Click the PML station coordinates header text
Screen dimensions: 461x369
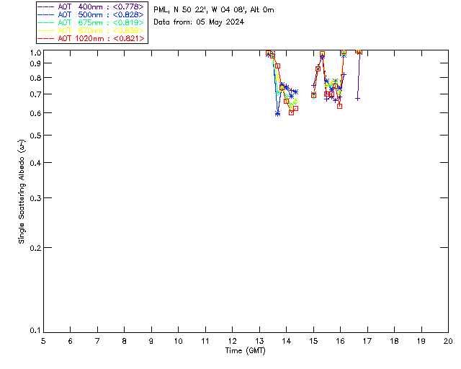pyautogui.click(x=214, y=9)
